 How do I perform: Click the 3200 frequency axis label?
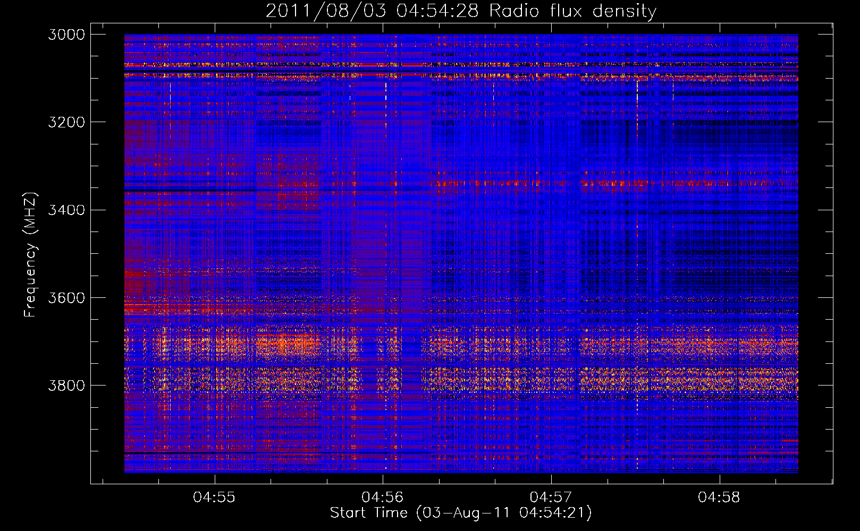(66, 122)
